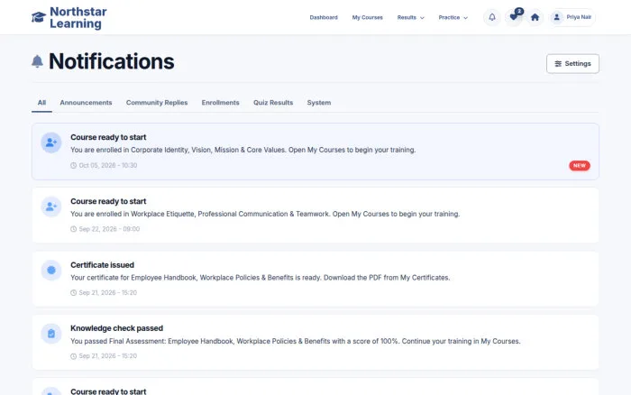Click the sliders icon in Settings button
The width and height of the screenshot is (631, 395).
[558, 64]
